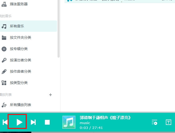Image resolution: width=175 pixels, height=133 pixels.
Task: Show lyrics with the T icon
Action: pyautogui.click(x=169, y=122)
